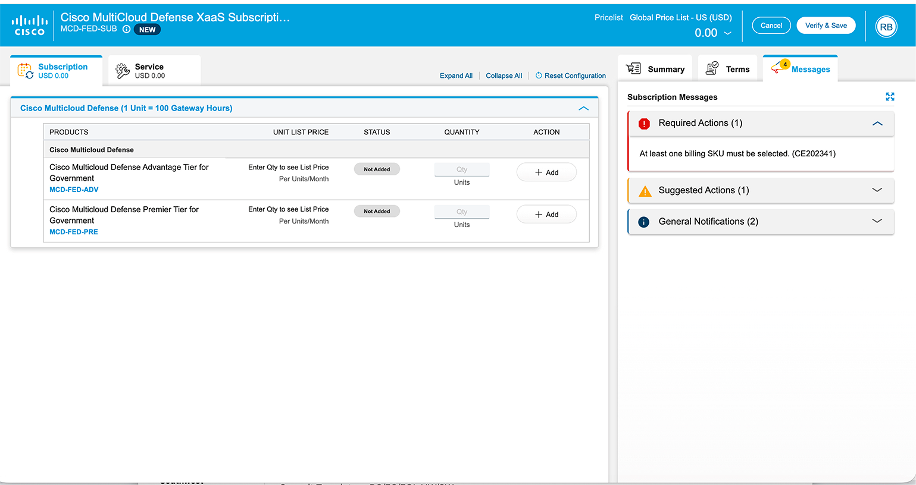Screen dimensions: 916x485
Task: Click the PRODUCTS column header
Action: tap(69, 132)
